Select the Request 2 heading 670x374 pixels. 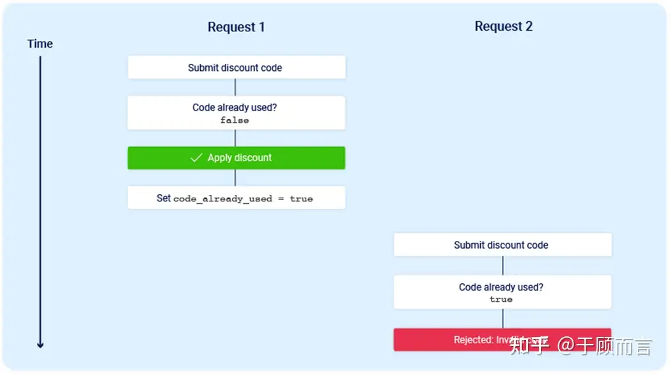click(x=503, y=26)
